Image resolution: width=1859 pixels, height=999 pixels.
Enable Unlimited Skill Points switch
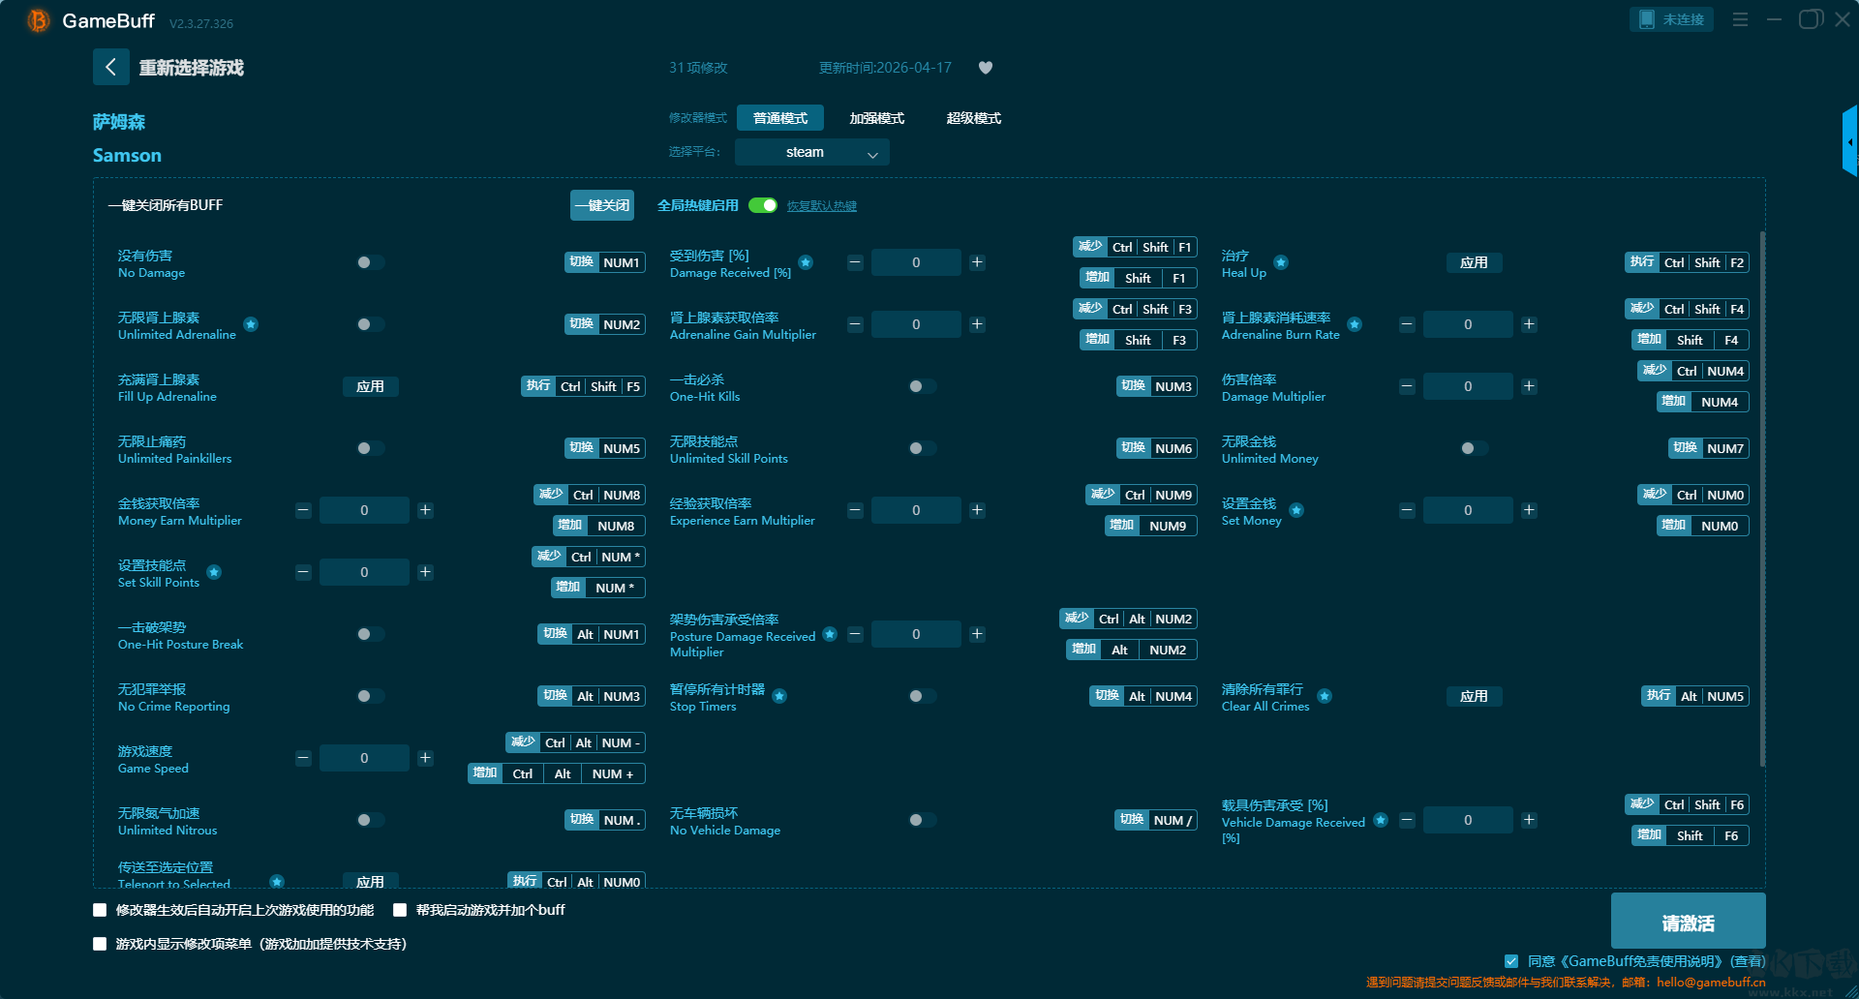pos(922,448)
